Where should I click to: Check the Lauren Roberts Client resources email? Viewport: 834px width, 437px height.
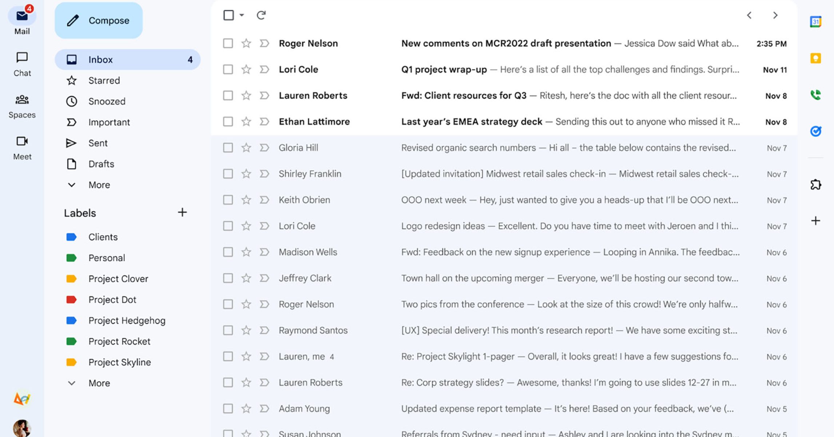pyautogui.click(x=228, y=95)
